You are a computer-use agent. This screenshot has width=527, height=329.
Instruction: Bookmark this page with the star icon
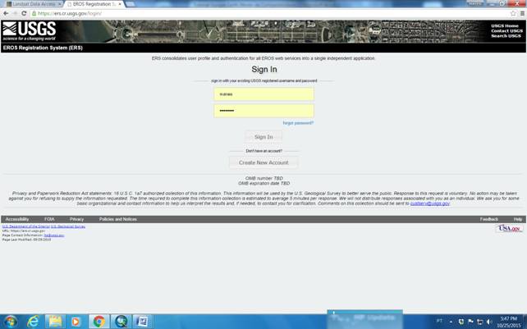point(513,13)
